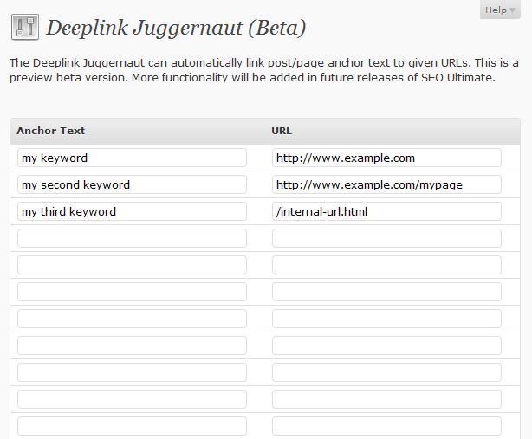Select the 'my keyword' anchor text field

(132, 158)
